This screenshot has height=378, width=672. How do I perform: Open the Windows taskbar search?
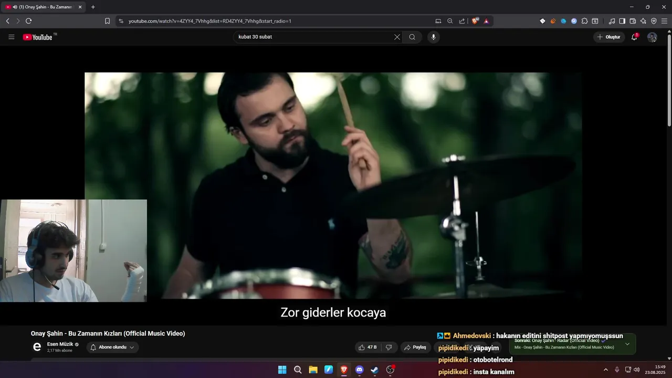pos(298,370)
